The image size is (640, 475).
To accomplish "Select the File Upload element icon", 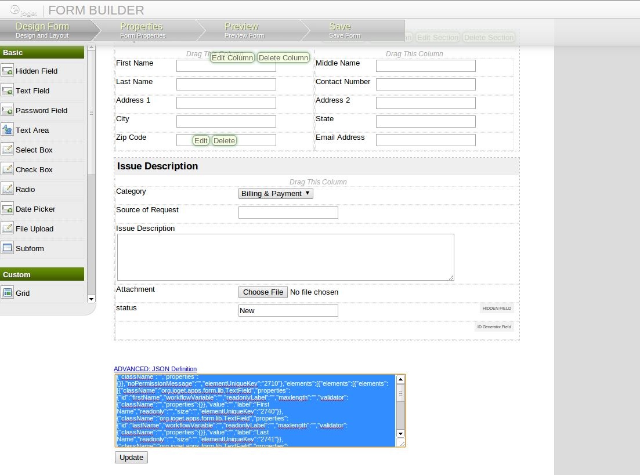I will click(x=8, y=229).
